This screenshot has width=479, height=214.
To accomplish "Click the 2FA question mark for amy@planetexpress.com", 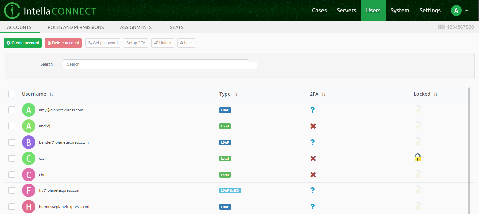I will 313,110.
